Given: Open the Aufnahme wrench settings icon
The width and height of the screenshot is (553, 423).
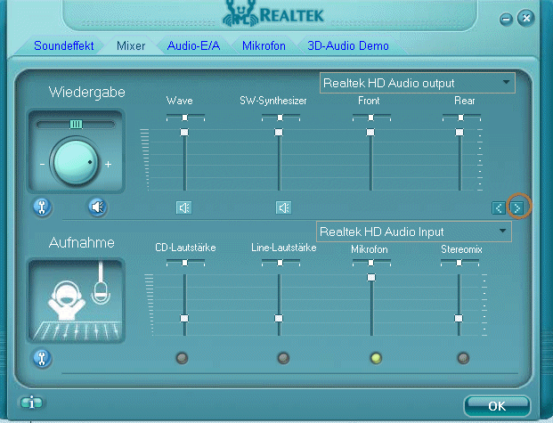Looking at the screenshot, I should 41,359.
